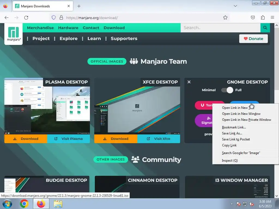Reload the page with the refresh icon

pyautogui.click(x=26, y=18)
